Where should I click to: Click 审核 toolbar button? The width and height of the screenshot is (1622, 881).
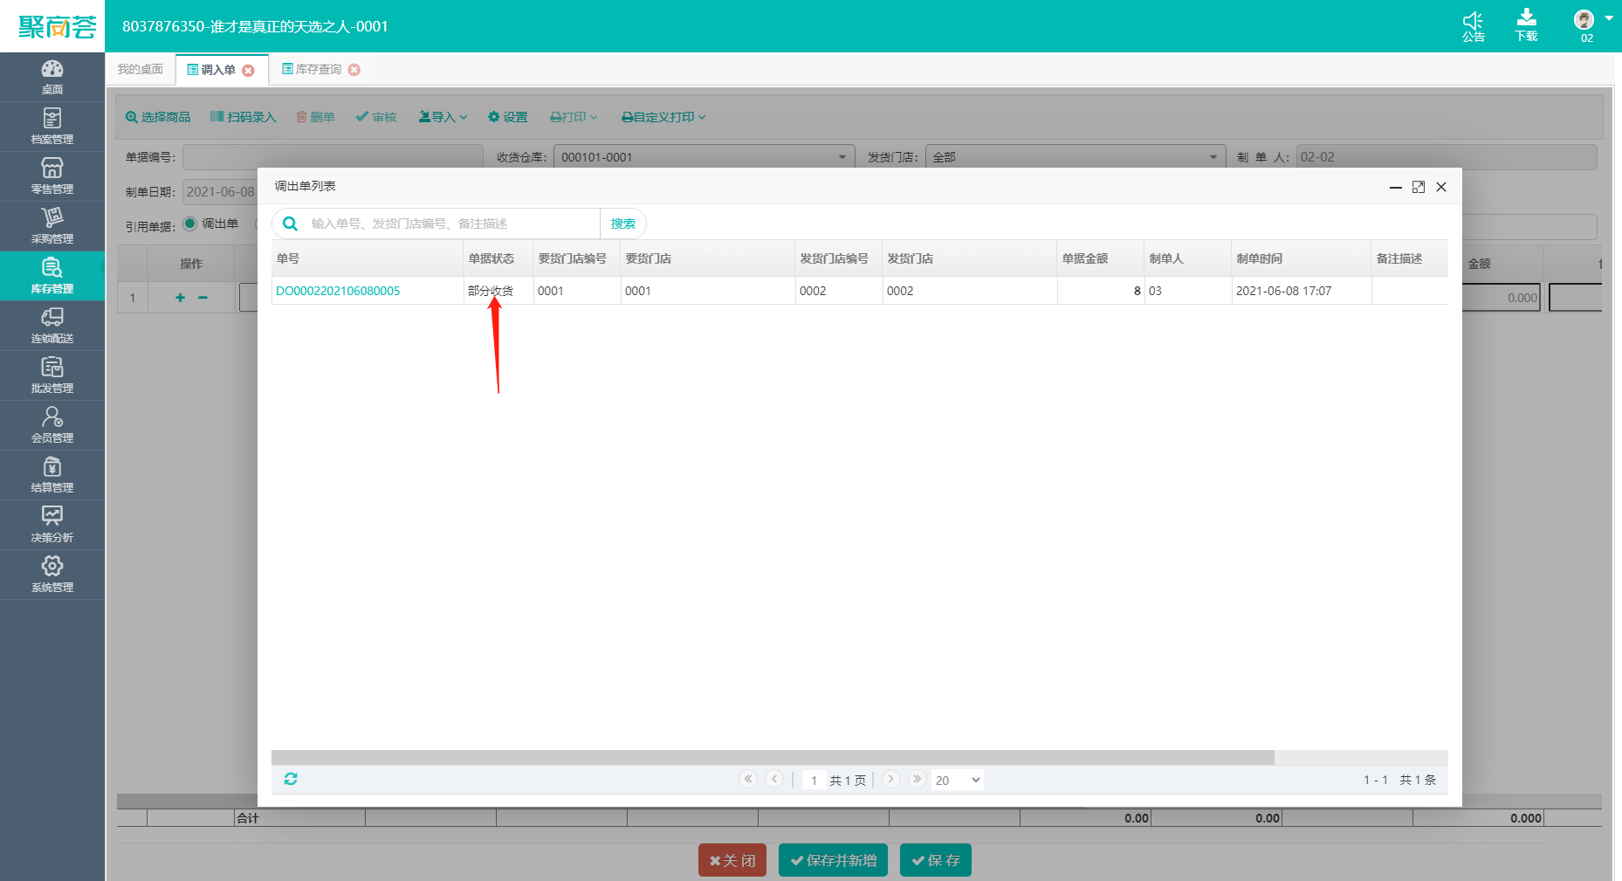376,117
